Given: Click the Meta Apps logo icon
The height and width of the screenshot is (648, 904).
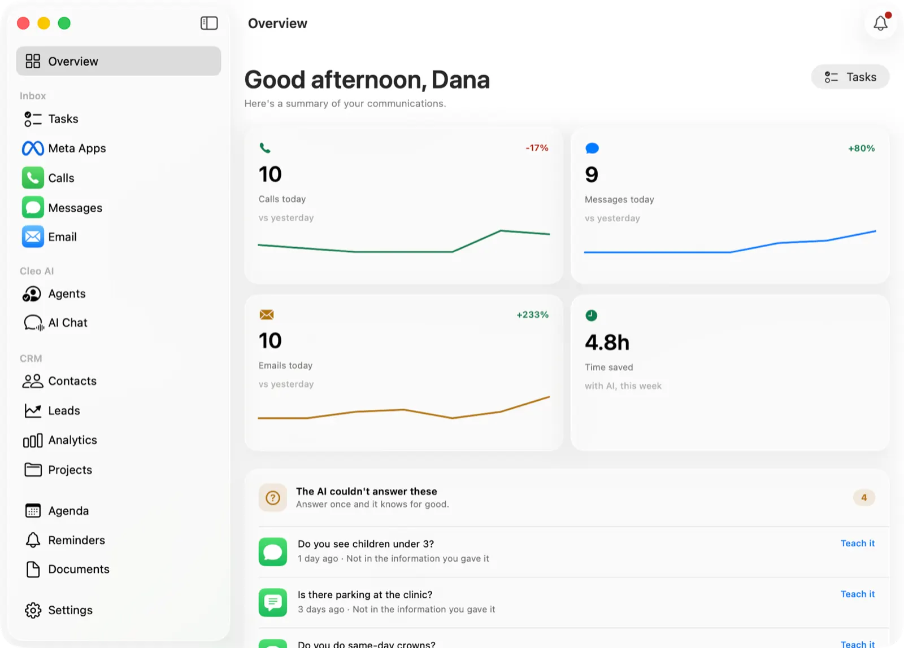Looking at the screenshot, I should click(33, 148).
